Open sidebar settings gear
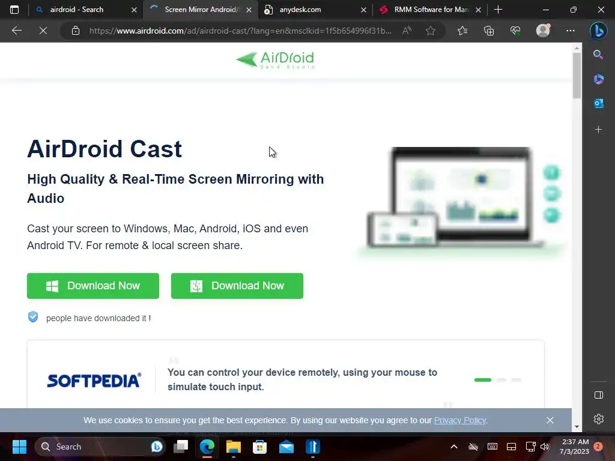This screenshot has height=461, width=615. point(599,419)
